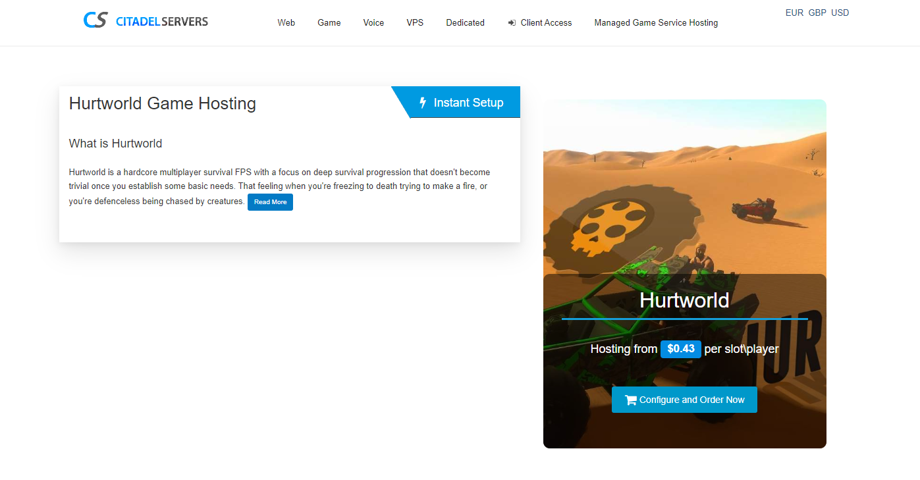Switch currency to USD
Viewport: 920px width, 480px height.
tap(840, 13)
